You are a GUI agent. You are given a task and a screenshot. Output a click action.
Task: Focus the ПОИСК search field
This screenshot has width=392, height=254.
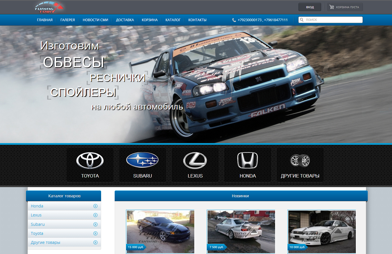pos(330,20)
